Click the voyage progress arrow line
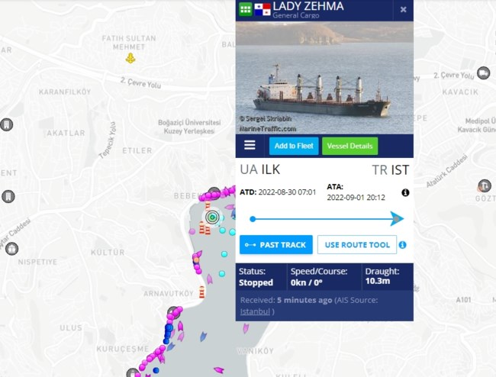Screen dimensions: 496x377 tap(324, 219)
